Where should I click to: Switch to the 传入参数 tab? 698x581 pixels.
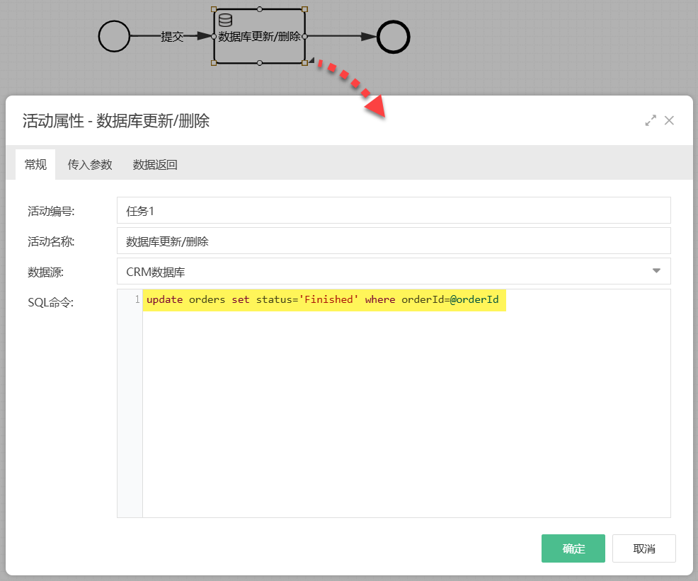click(89, 164)
